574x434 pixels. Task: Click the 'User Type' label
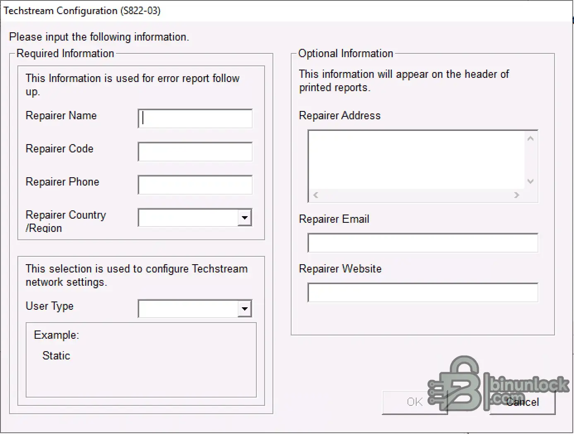click(x=50, y=306)
